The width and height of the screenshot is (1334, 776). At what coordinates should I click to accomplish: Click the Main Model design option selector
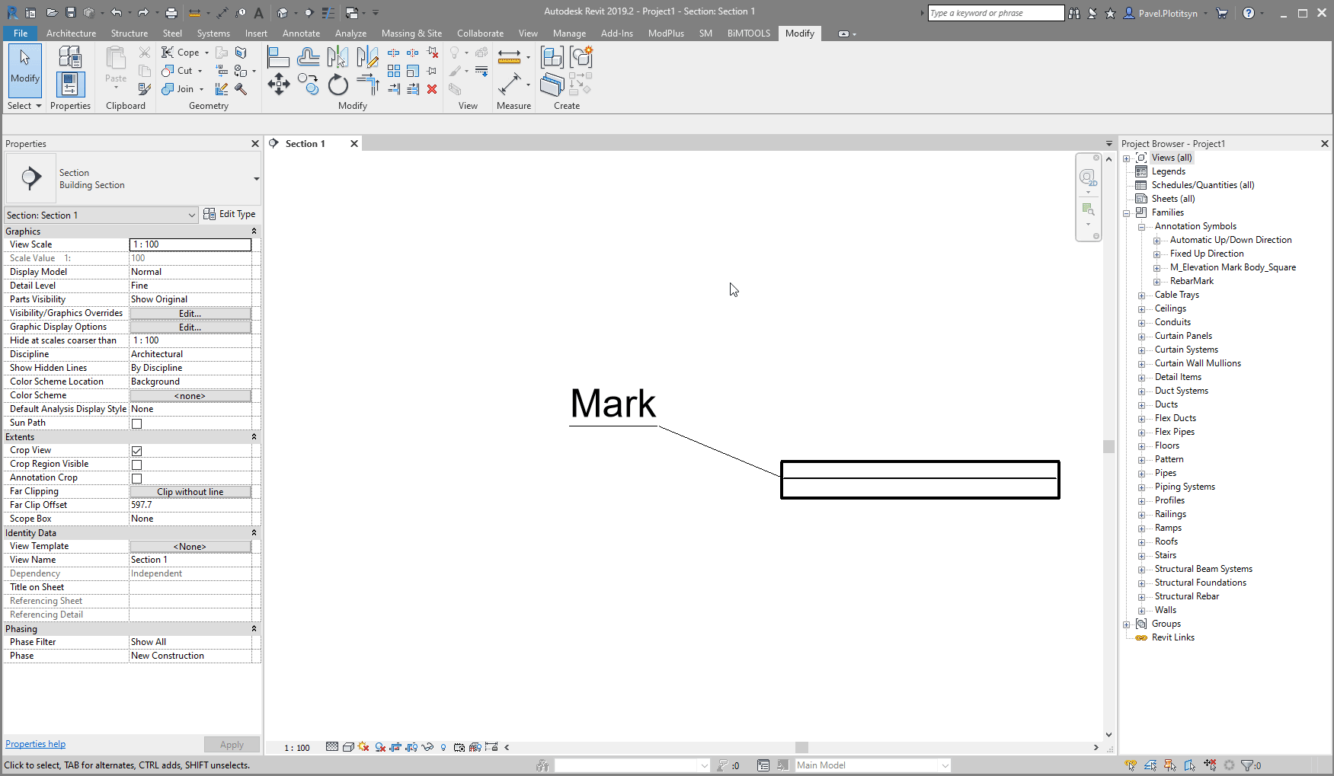871,765
